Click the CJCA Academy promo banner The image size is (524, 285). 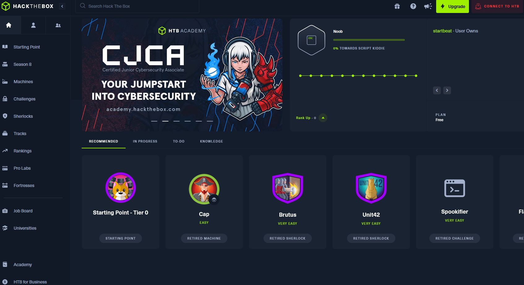182,75
